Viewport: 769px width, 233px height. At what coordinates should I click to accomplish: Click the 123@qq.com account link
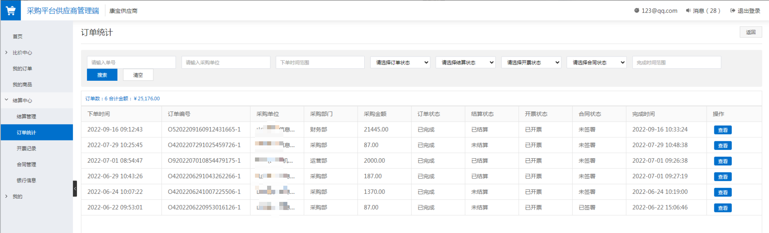659,10
